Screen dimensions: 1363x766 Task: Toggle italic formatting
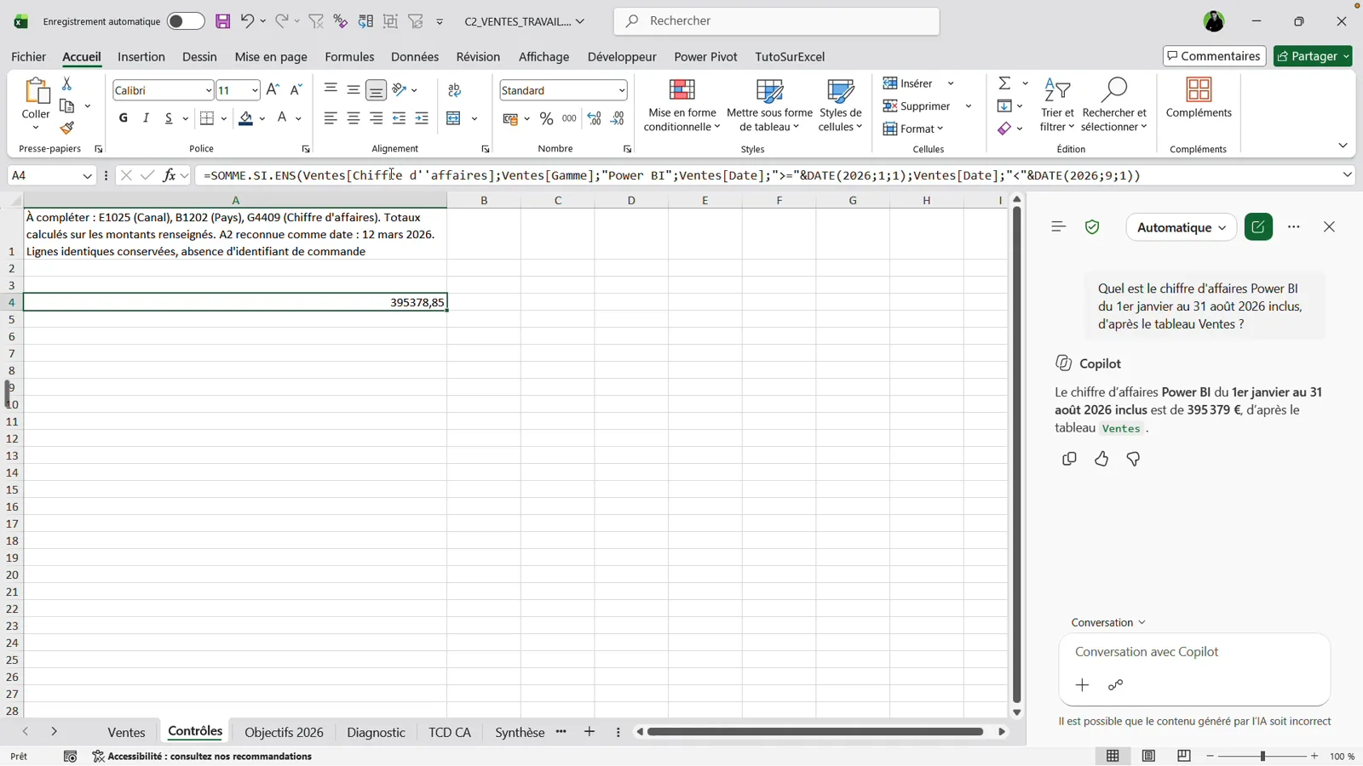point(146,118)
